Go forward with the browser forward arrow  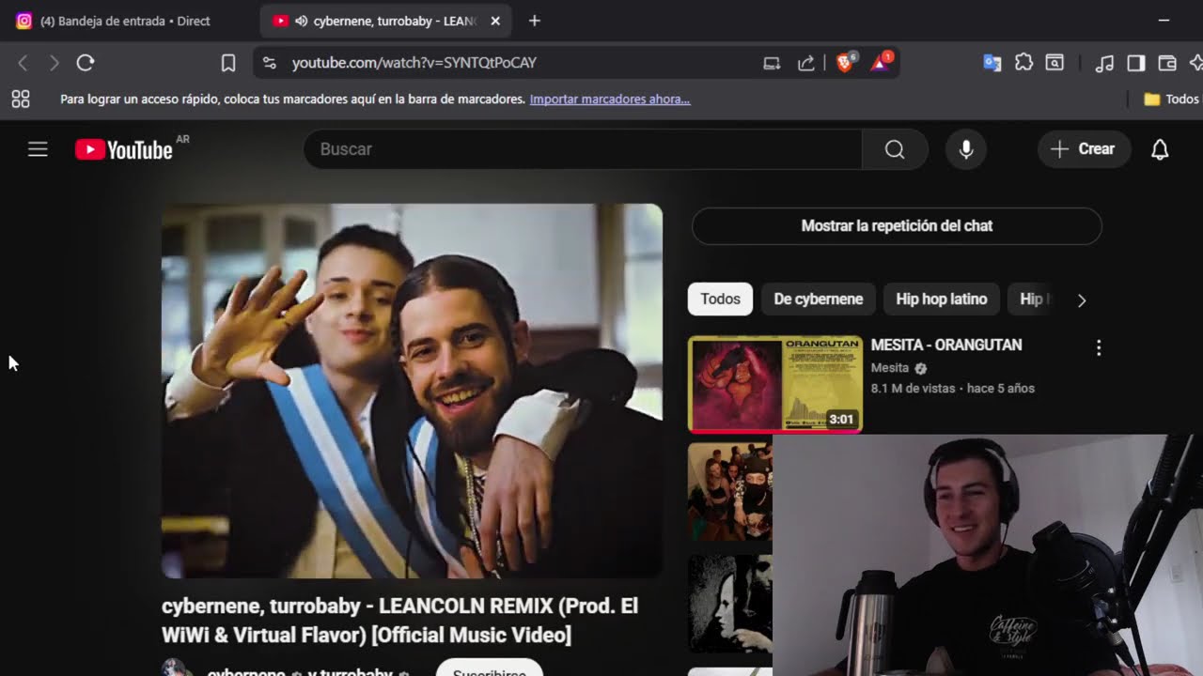54,63
